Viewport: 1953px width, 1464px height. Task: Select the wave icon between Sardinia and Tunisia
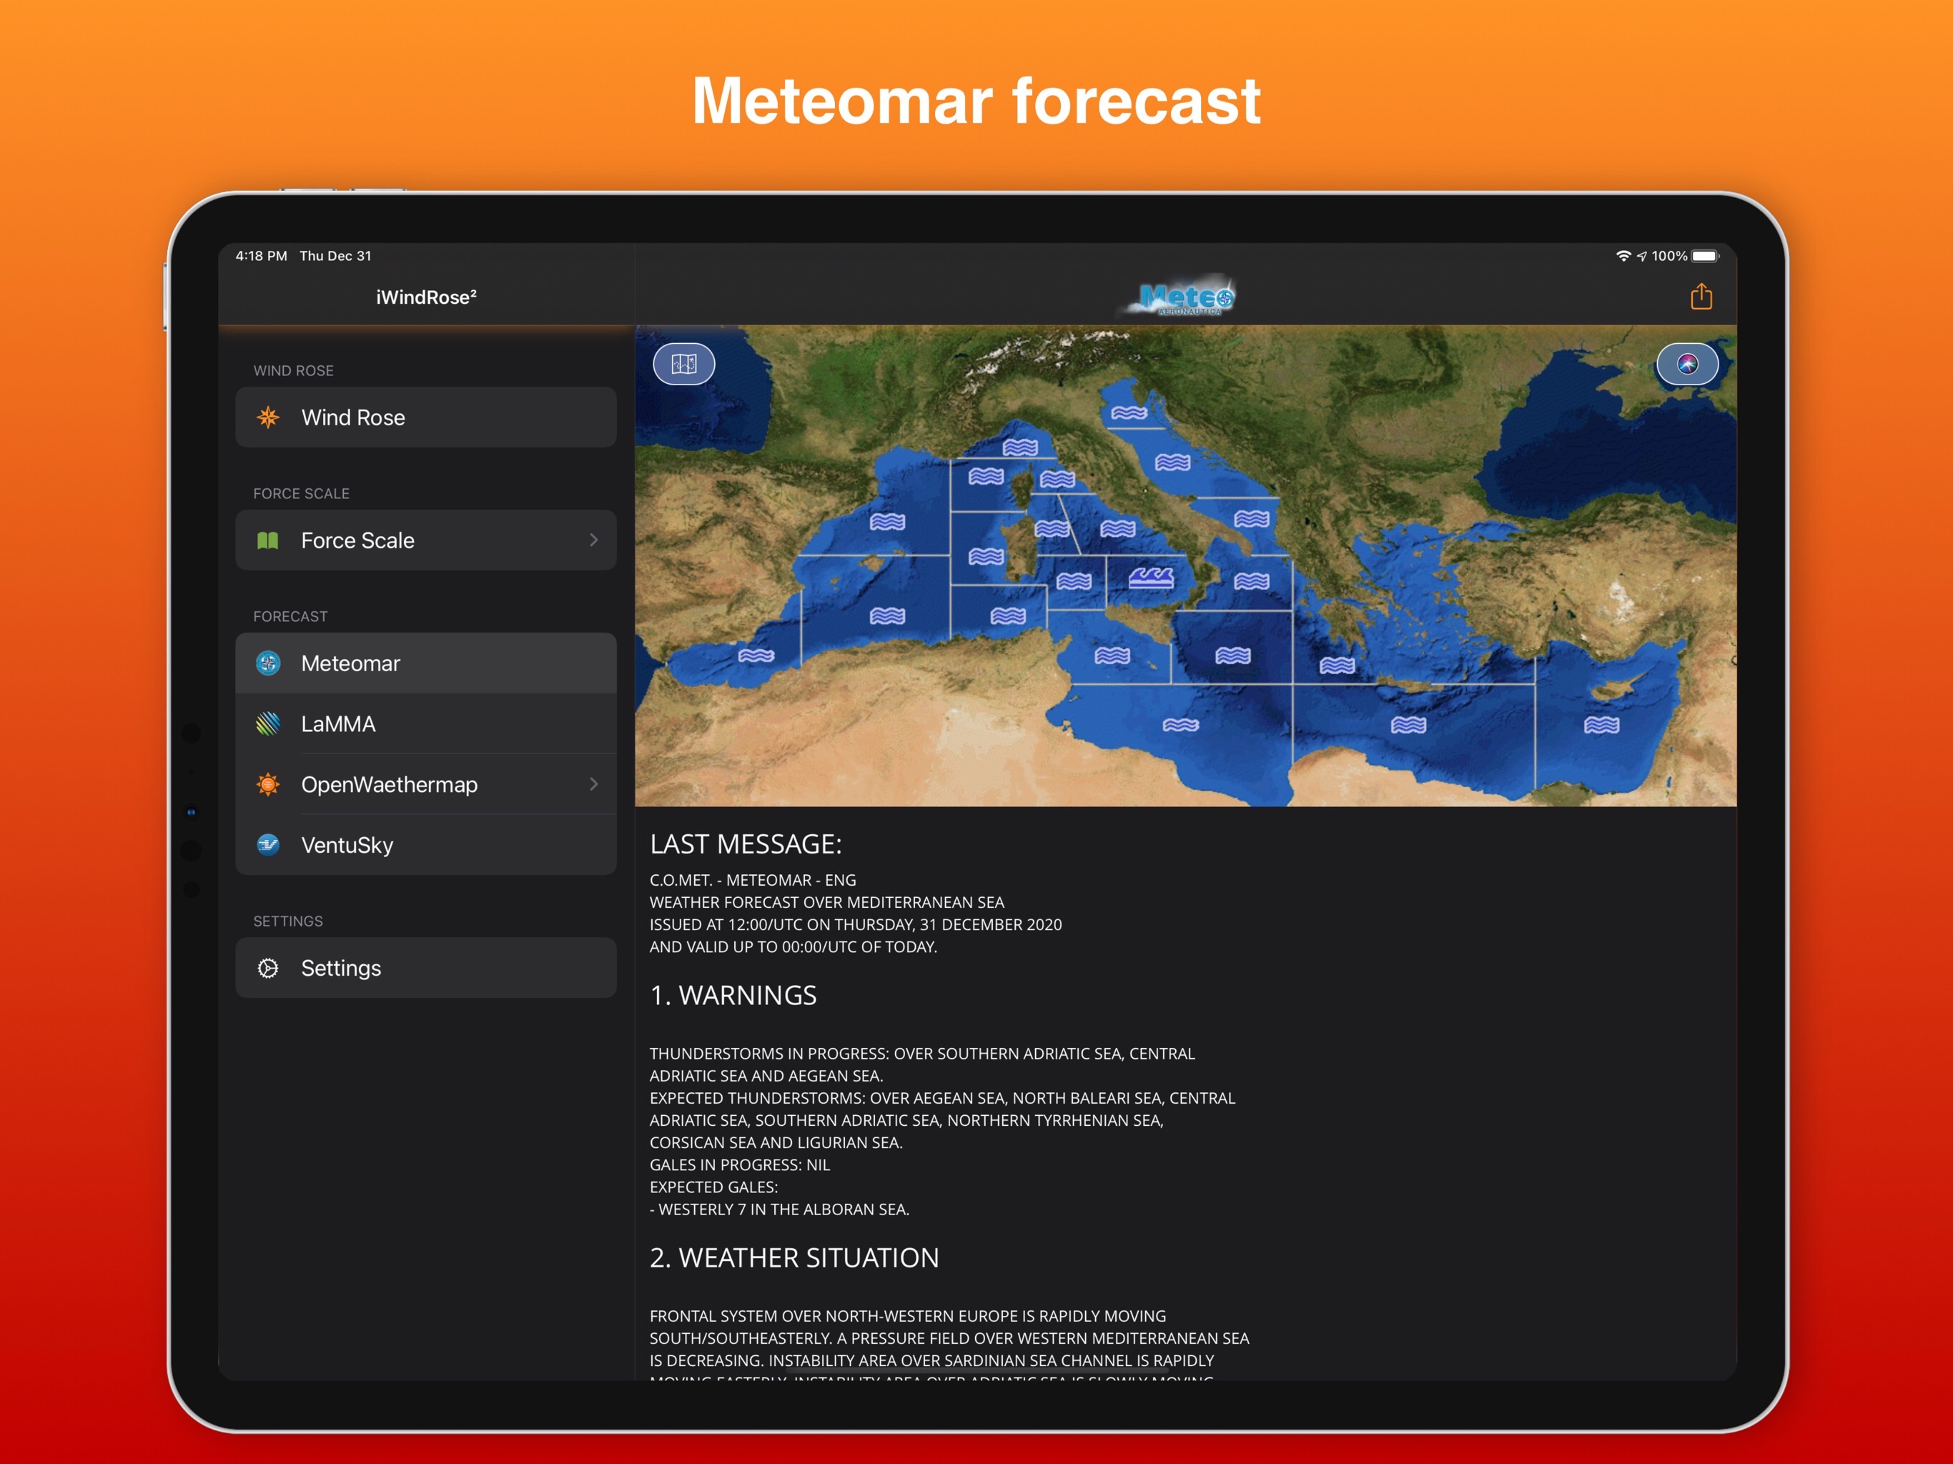[x=1007, y=616]
